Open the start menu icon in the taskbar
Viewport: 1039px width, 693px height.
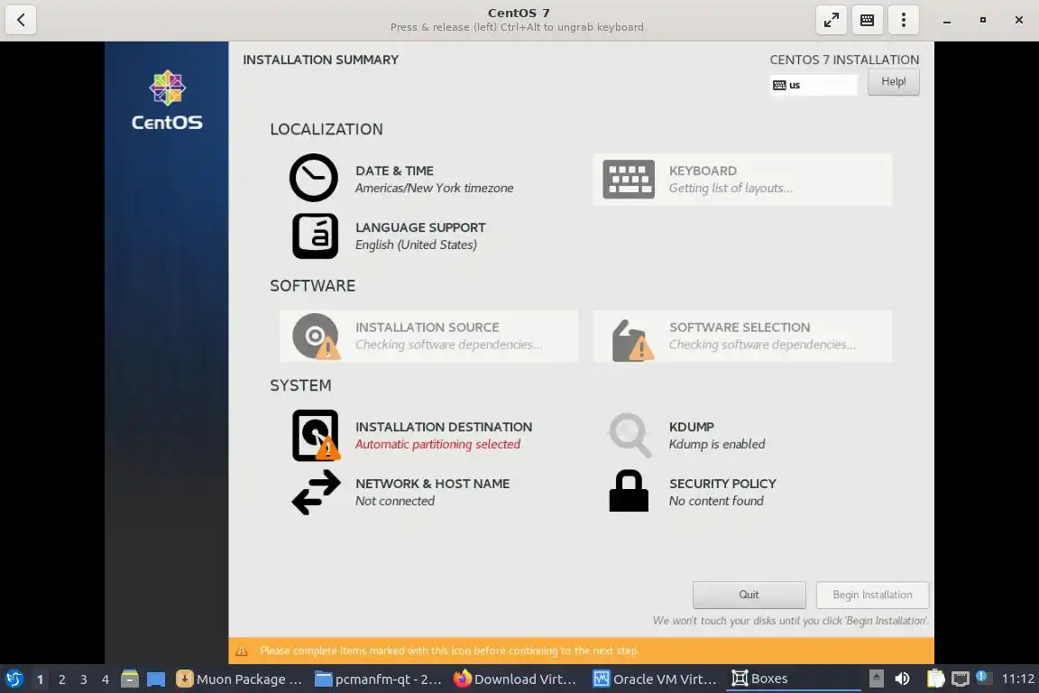14,679
